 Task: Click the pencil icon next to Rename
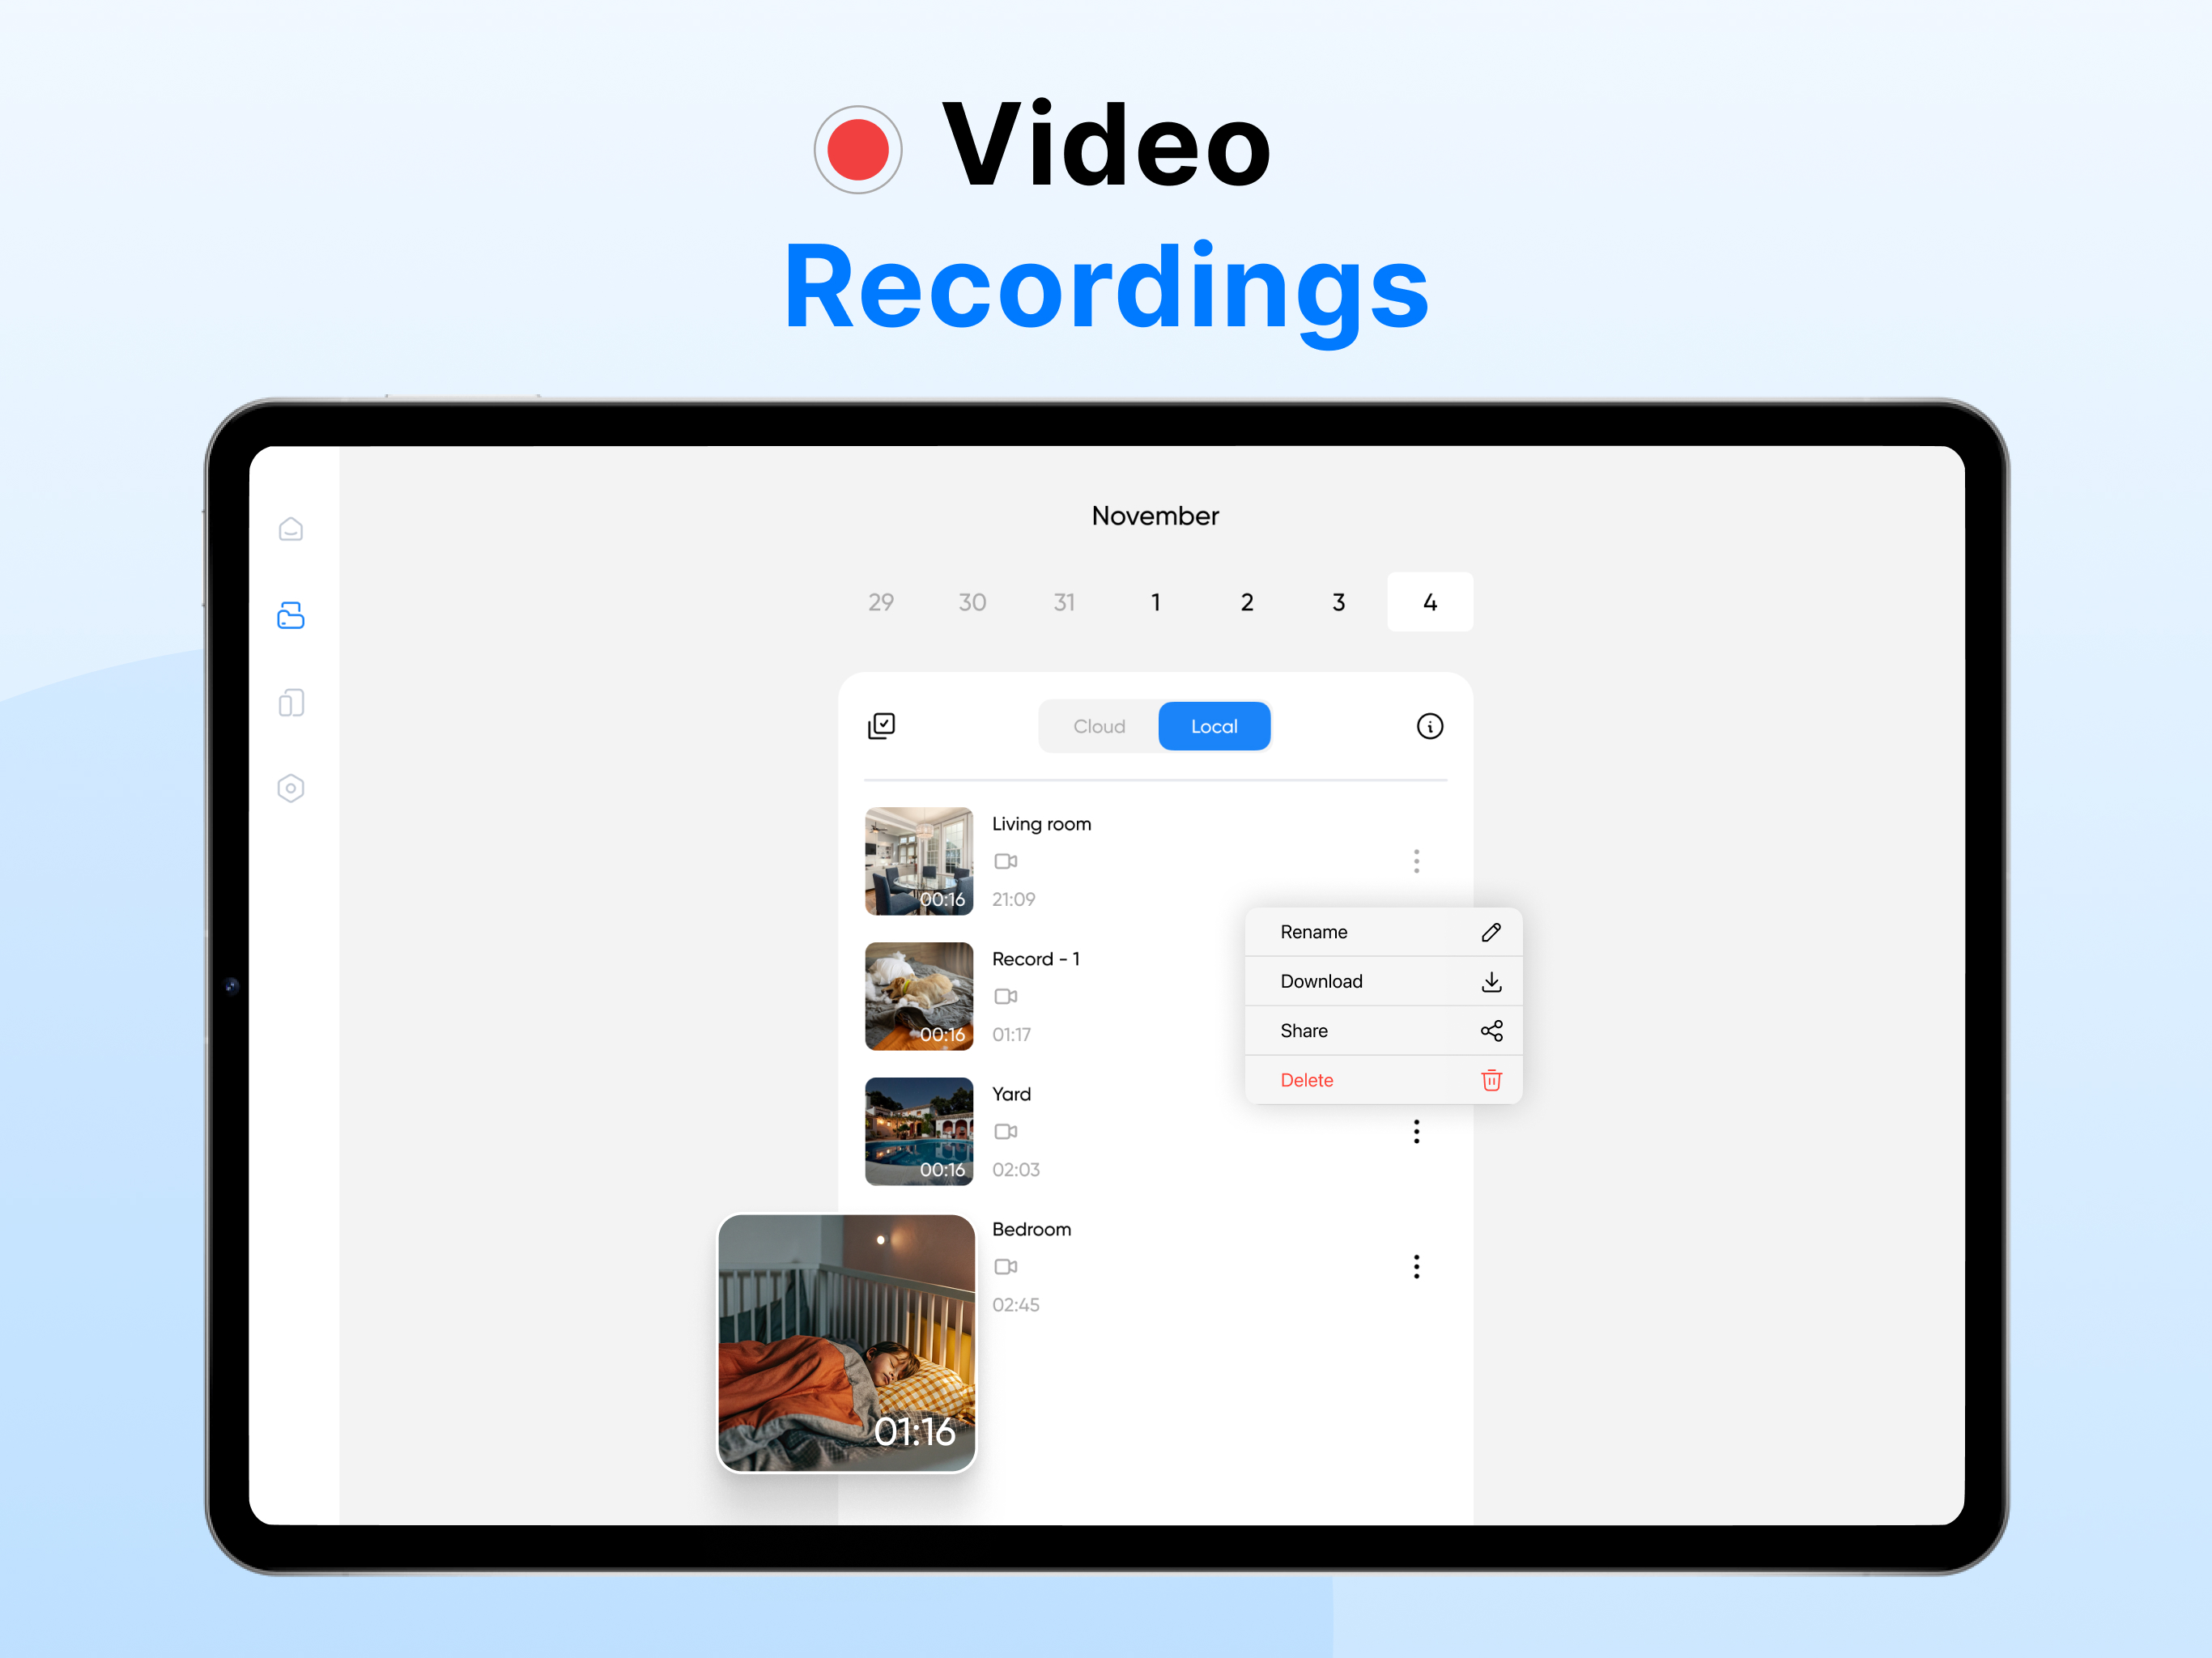click(x=1491, y=932)
